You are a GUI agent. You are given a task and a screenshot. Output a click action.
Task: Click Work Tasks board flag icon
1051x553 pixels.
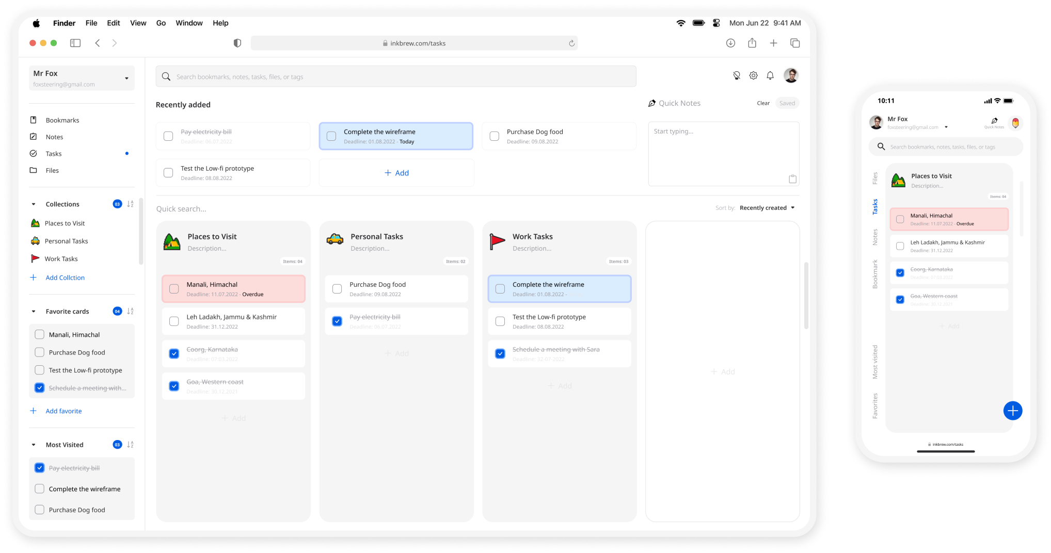click(497, 241)
